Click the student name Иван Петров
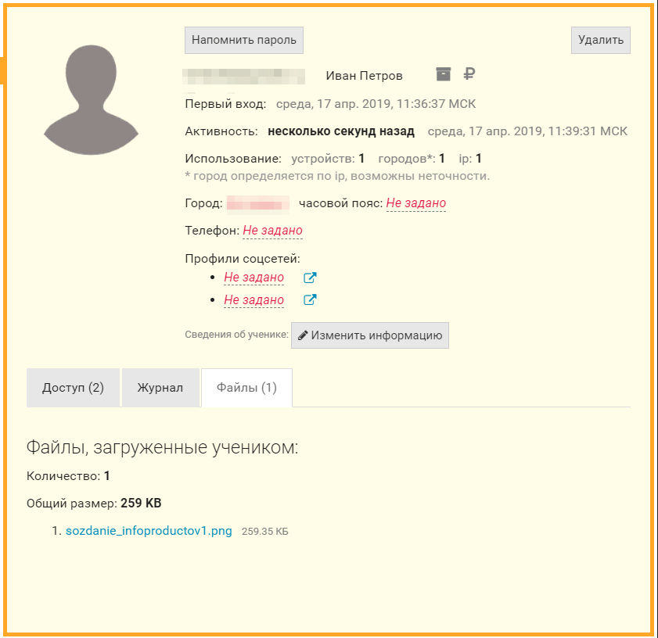658x638 pixels. (x=364, y=76)
